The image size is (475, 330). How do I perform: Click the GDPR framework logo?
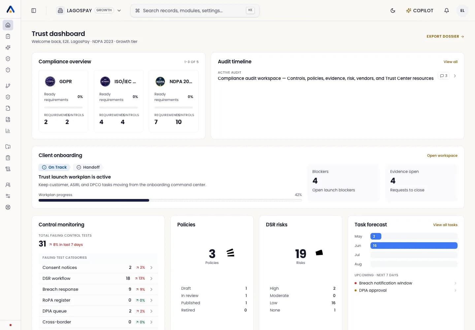tap(50, 81)
